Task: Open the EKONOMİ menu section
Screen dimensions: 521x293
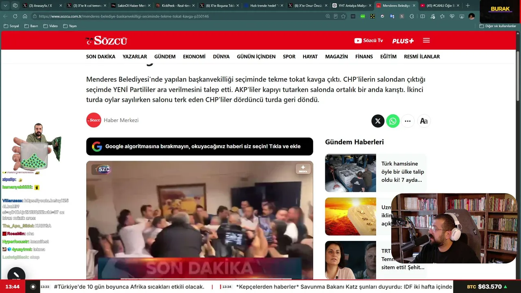Action: tap(194, 57)
